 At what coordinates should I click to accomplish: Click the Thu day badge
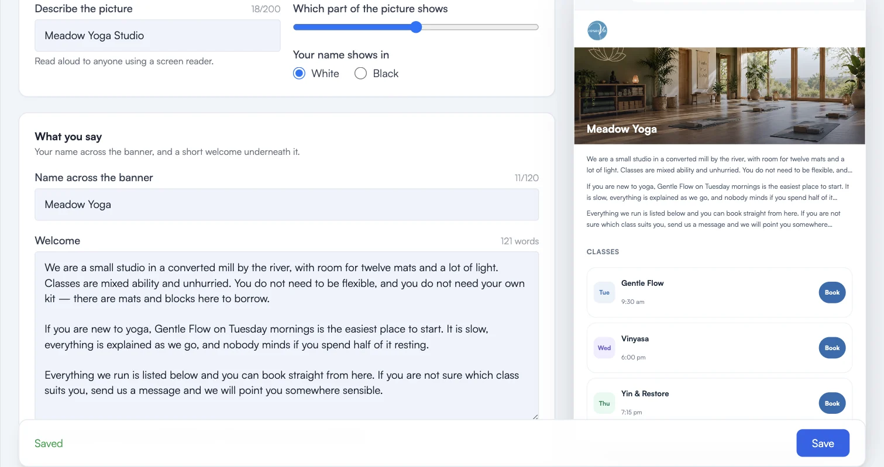[x=604, y=403]
